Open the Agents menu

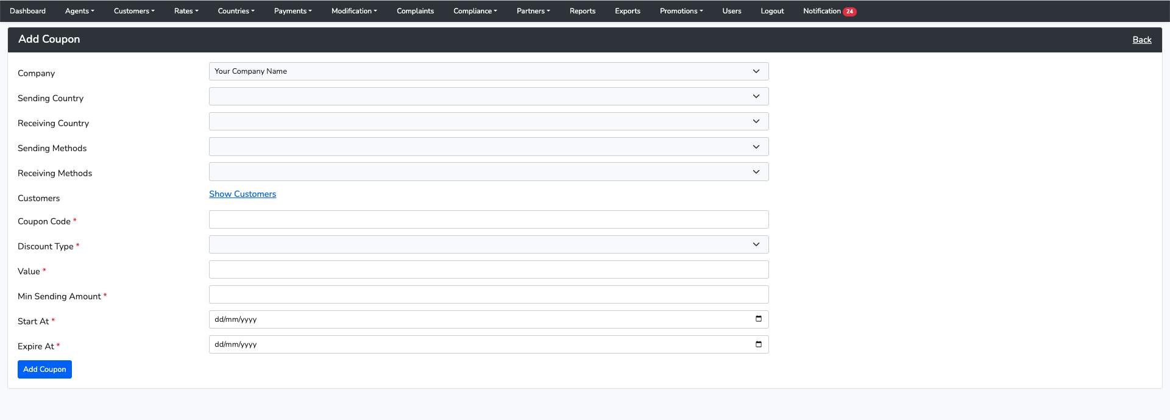79,11
